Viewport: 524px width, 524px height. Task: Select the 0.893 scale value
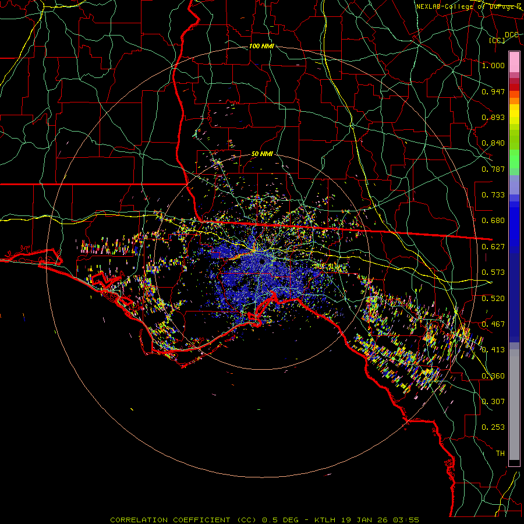(493, 117)
